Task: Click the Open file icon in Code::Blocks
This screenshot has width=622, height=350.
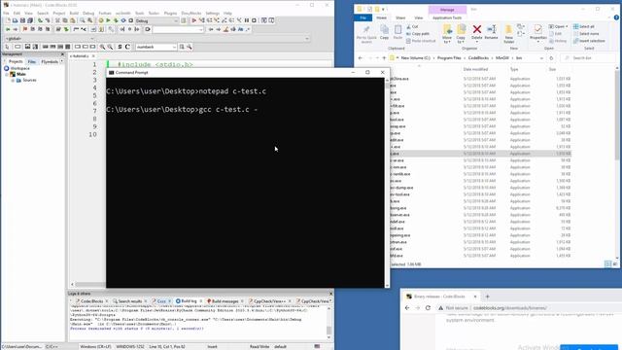Action: [16, 20]
